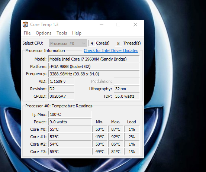Minimize the Core Temp window
This screenshot has width=206, height=172.
pyautogui.click(x=102, y=25)
